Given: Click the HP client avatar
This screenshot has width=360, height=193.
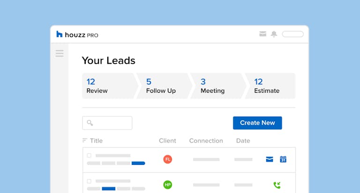Looking at the screenshot, I should pyautogui.click(x=168, y=185).
